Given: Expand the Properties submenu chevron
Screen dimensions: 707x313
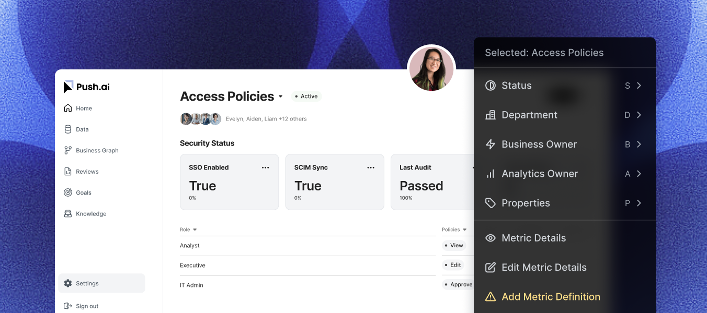Looking at the screenshot, I should pyautogui.click(x=639, y=203).
